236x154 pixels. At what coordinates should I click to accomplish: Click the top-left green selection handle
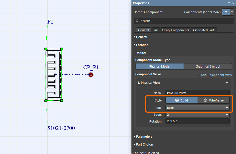click(x=46, y=49)
